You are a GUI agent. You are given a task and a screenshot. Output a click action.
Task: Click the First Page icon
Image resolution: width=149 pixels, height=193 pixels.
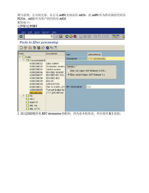click(95, 37)
